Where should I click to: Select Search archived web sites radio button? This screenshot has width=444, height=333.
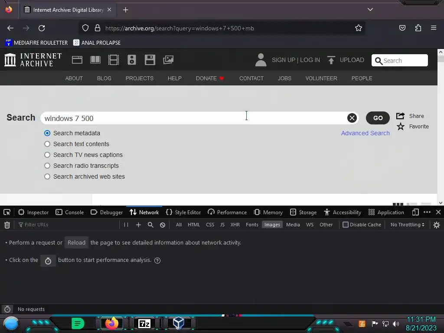pyautogui.click(x=47, y=176)
